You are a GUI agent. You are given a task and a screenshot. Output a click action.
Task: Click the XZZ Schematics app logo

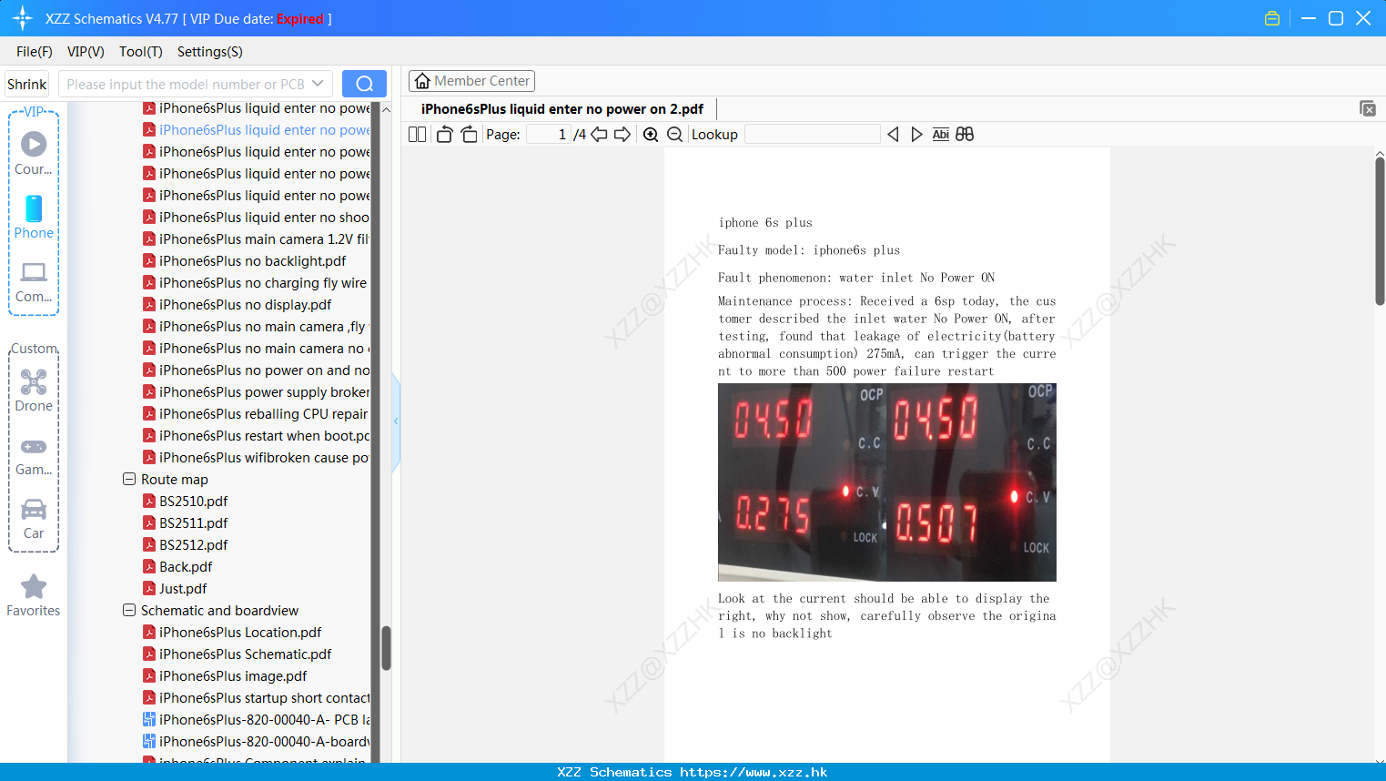(x=23, y=18)
